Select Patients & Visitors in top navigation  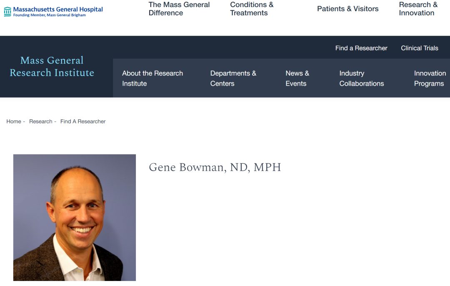(x=347, y=9)
